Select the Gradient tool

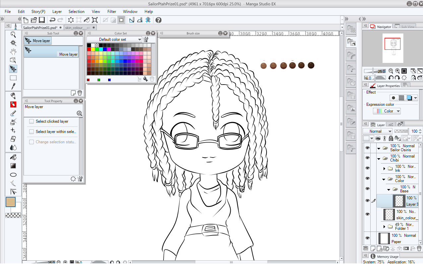coord(13,165)
